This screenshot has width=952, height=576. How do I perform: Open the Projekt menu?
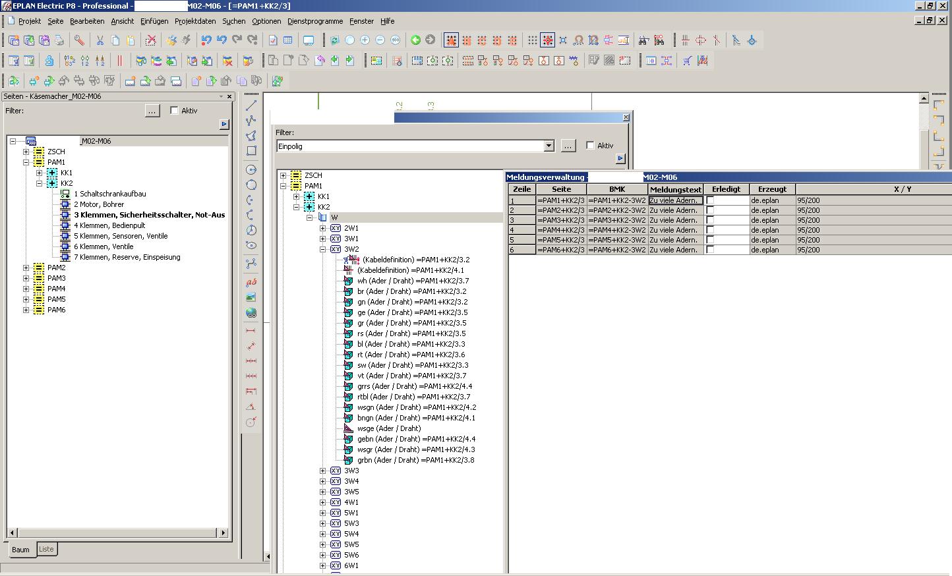(30, 21)
